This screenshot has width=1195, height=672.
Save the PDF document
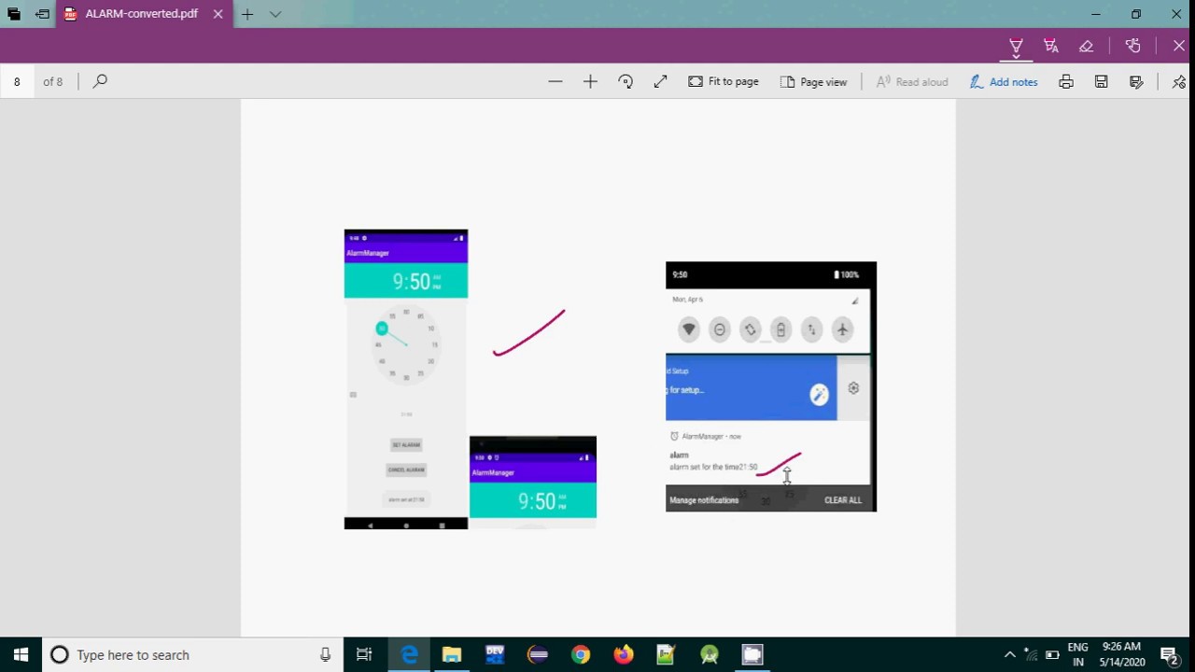pyautogui.click(x=1102, y=82)
